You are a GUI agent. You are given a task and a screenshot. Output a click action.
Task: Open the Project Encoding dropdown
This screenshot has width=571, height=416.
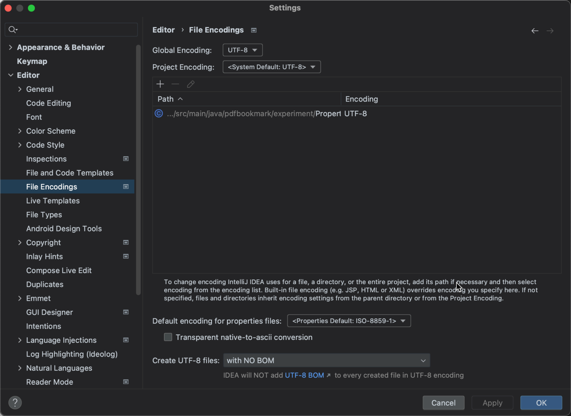pyautogui.click(x=271, y=67)
